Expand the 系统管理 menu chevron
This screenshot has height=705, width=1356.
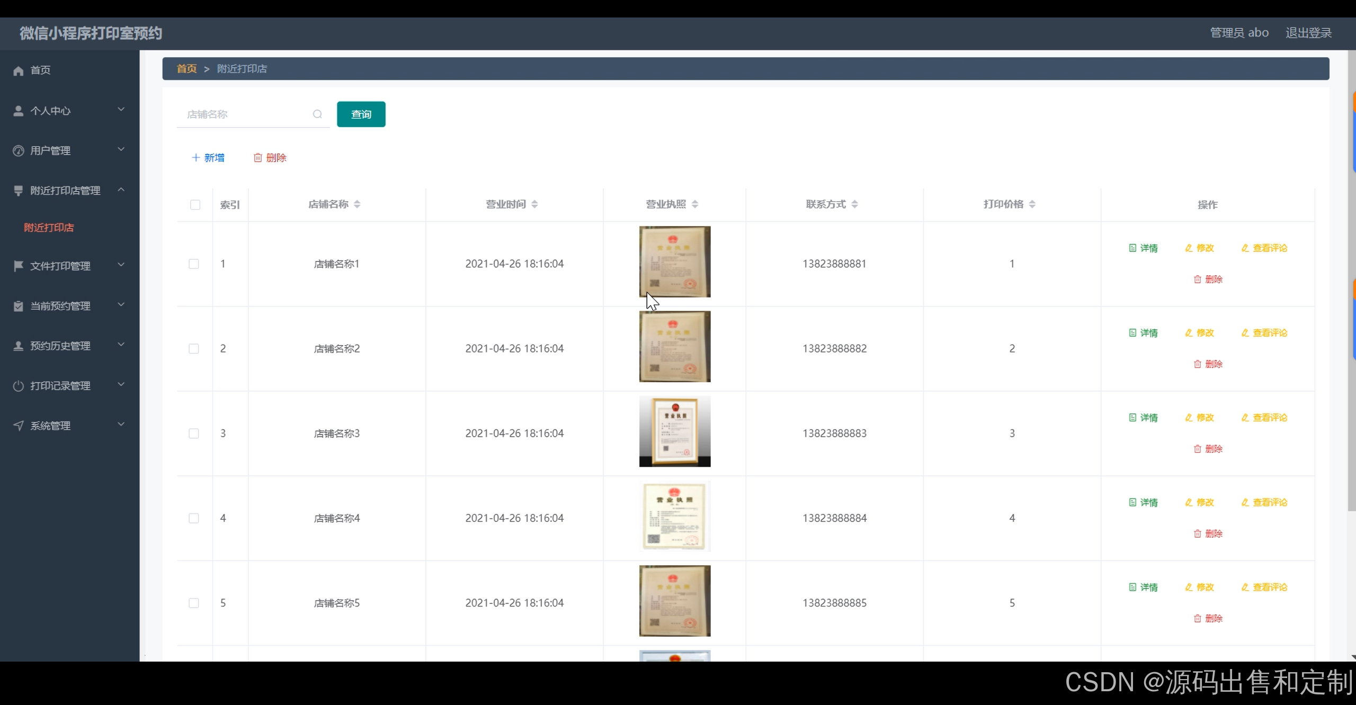[x=121, y=424]
